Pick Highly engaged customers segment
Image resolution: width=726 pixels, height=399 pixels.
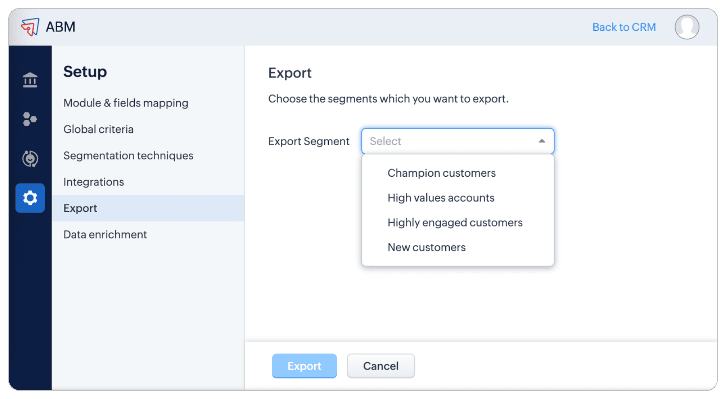(455, 223)
